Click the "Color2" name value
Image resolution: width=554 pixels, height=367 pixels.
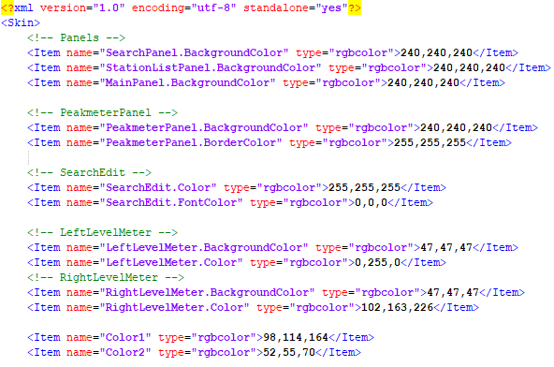[x=125, y=352]
